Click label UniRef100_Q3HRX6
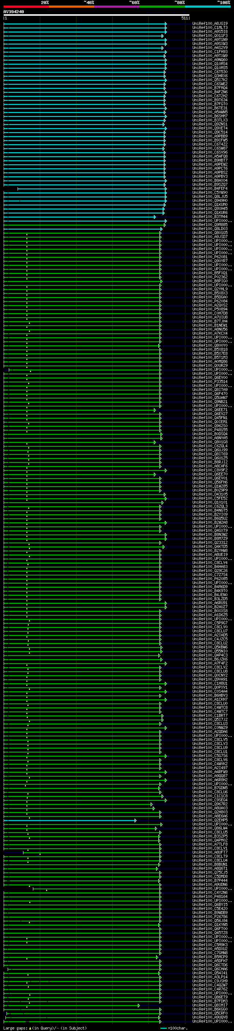This screenshot has width=234, height=1031. pyautogui.click(x=210, y=76)
